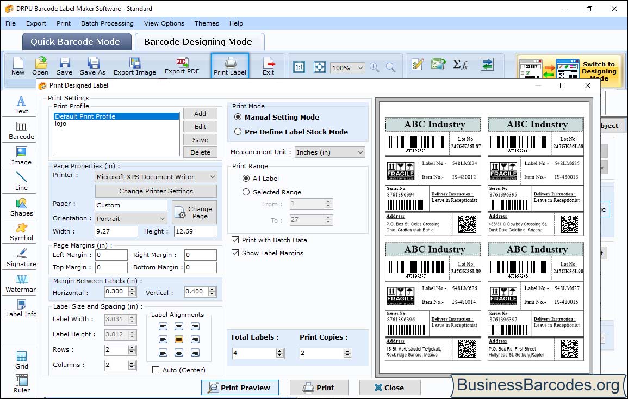Decrease the Columns stepper value
The height and width of the screenshot is (399, 628).
(132, 367)
